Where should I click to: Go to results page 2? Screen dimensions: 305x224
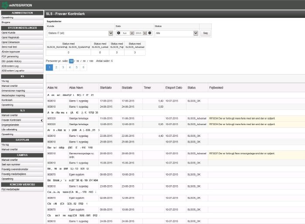coord(56,68)
